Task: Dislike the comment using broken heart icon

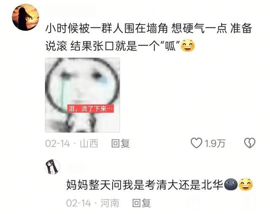Action: click(250, 143)
